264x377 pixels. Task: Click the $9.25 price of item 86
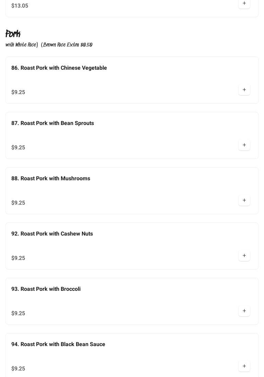click(x=18, y=92)
